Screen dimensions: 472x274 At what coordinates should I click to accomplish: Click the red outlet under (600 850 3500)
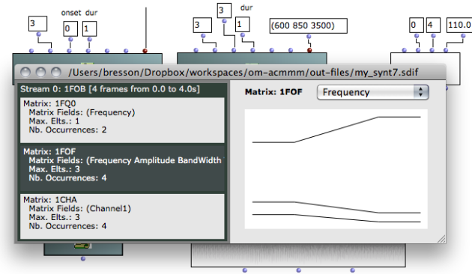pyautogui.click(x=309, y=50)
